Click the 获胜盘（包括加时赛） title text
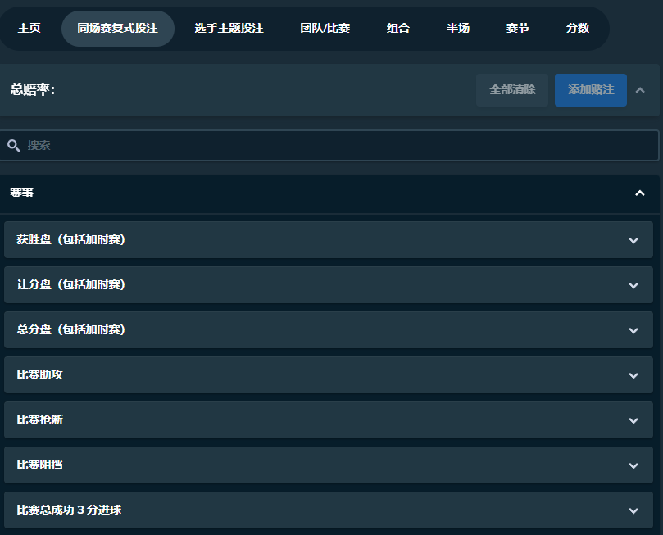This screenshot has width=663, height=535. click(x=70, y=239)
